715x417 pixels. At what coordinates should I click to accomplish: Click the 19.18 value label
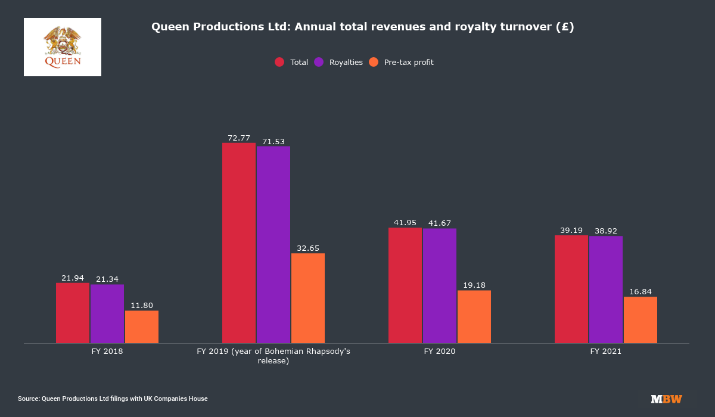pyautogui.click(x=474, y=285)
